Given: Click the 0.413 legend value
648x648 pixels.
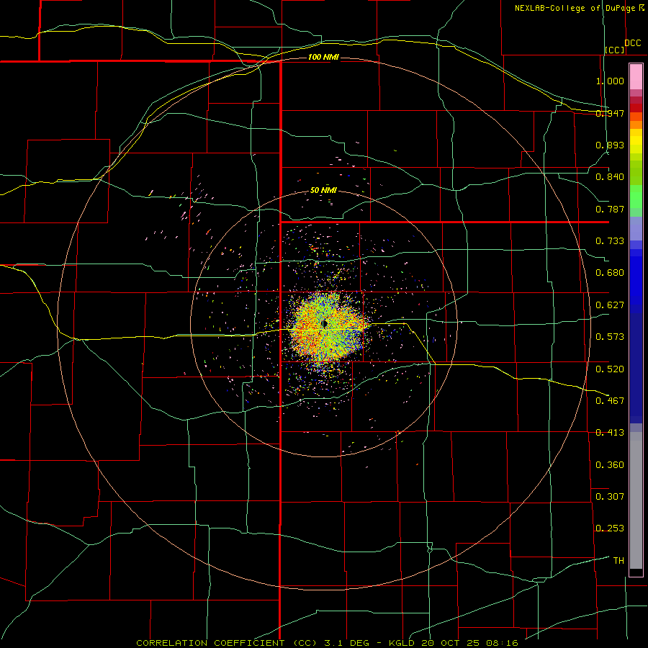Looking at the screenshot, I should [610, 433].
